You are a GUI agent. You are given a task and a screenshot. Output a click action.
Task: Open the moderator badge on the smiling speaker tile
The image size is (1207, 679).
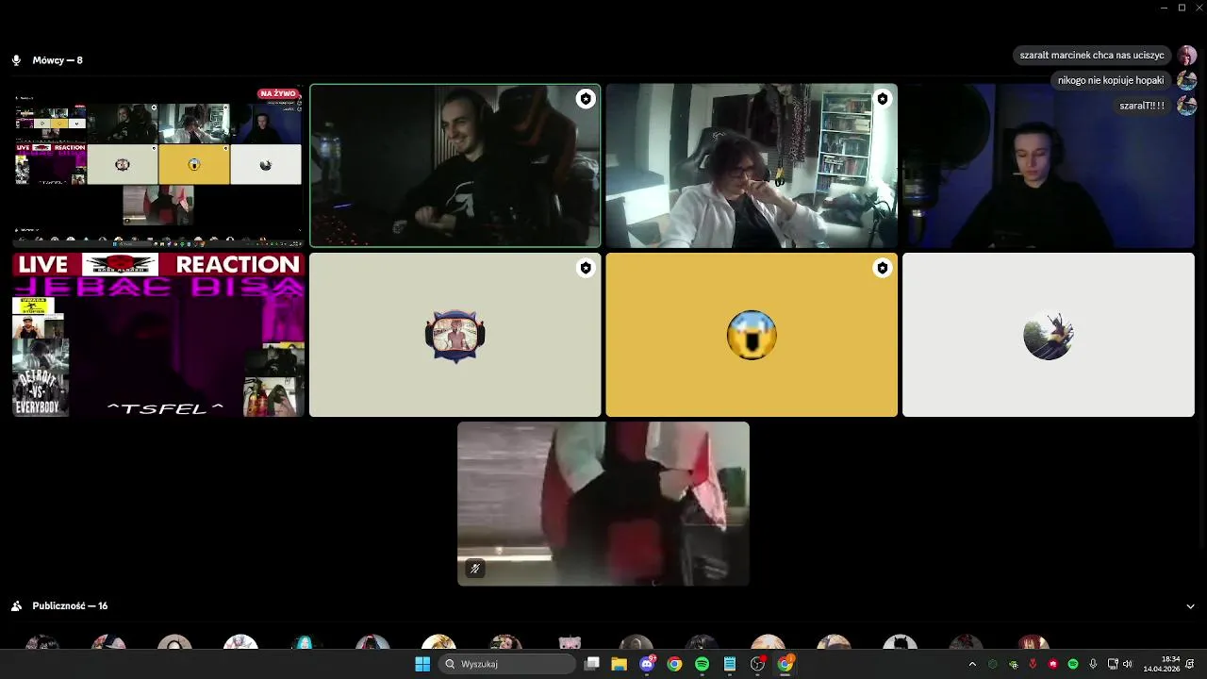[x=586, y=99]
